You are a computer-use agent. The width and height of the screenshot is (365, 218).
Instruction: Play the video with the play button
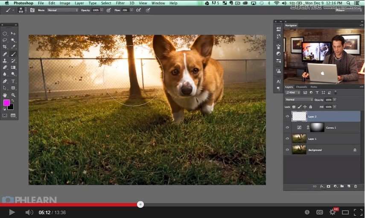pyautogui.click(x=12, y=212)
